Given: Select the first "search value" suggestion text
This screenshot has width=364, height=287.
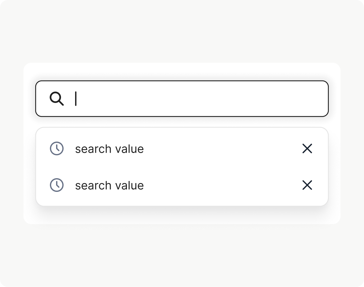Looking at the screenshot, I should click(109, 149).
